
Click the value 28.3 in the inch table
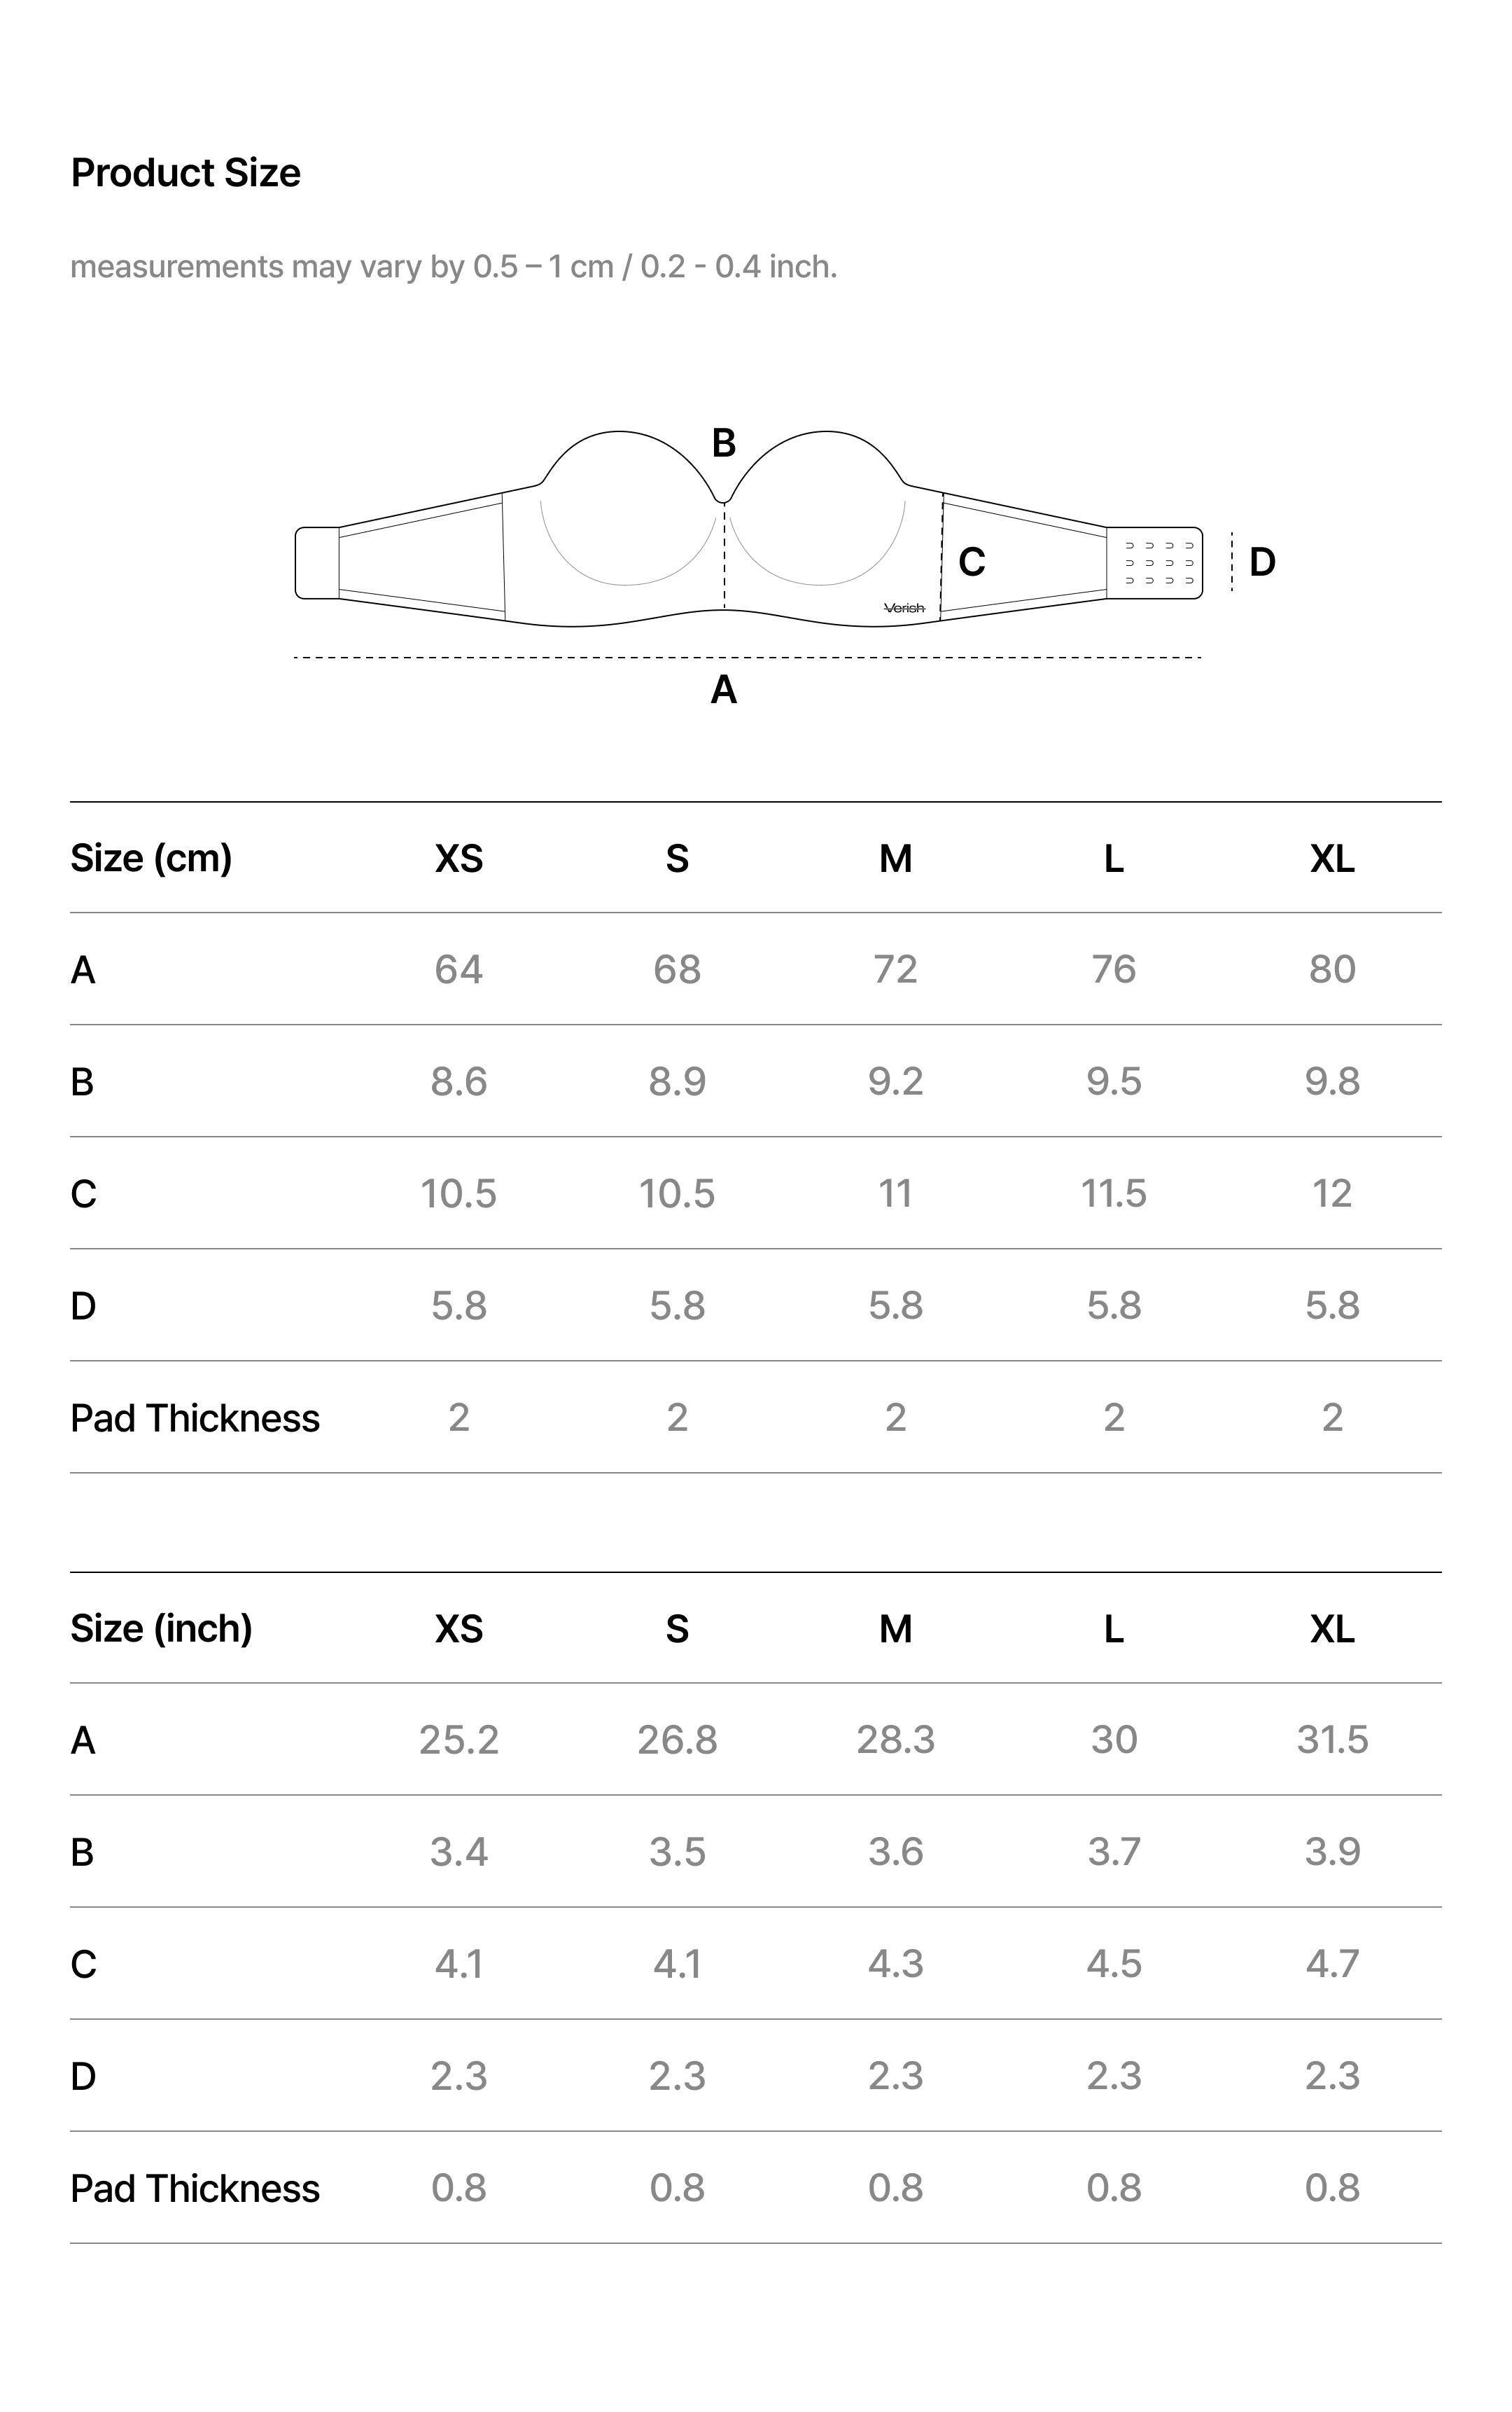pyautogui.click(x=895, y=1740)
